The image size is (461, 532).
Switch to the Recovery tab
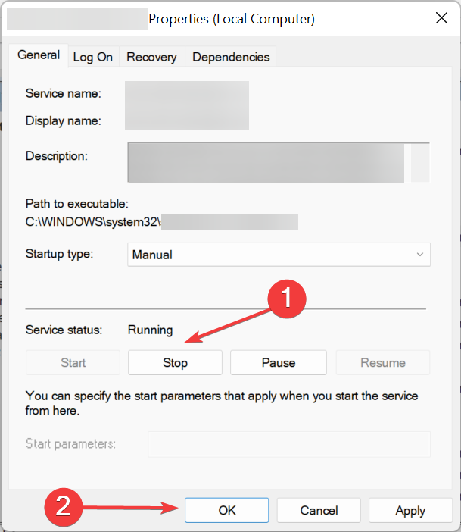[151, 57]
